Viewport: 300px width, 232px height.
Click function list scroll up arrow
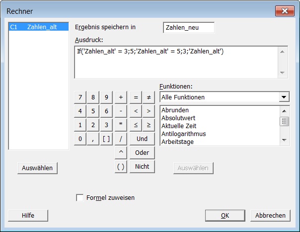pos(284,111)
